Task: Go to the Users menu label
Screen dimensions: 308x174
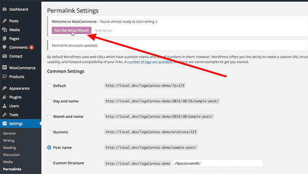Action: click(x=14, y=106)
